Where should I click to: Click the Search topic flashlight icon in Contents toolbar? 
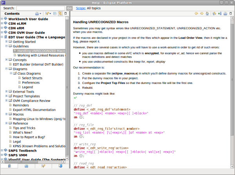point(47,14)
